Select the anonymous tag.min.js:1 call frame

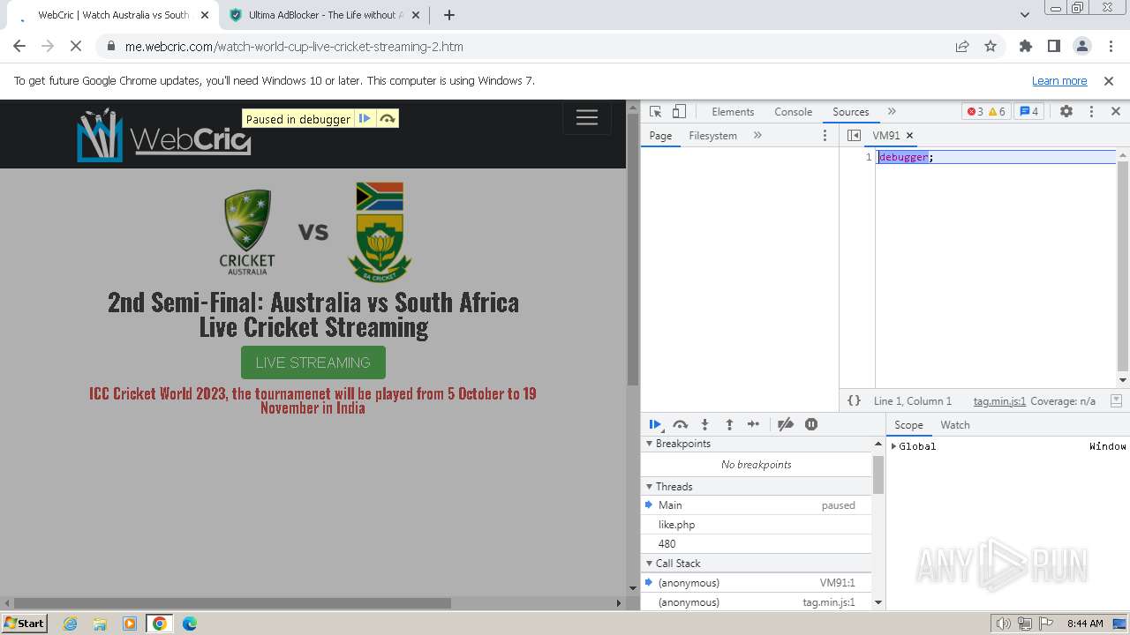757,602
